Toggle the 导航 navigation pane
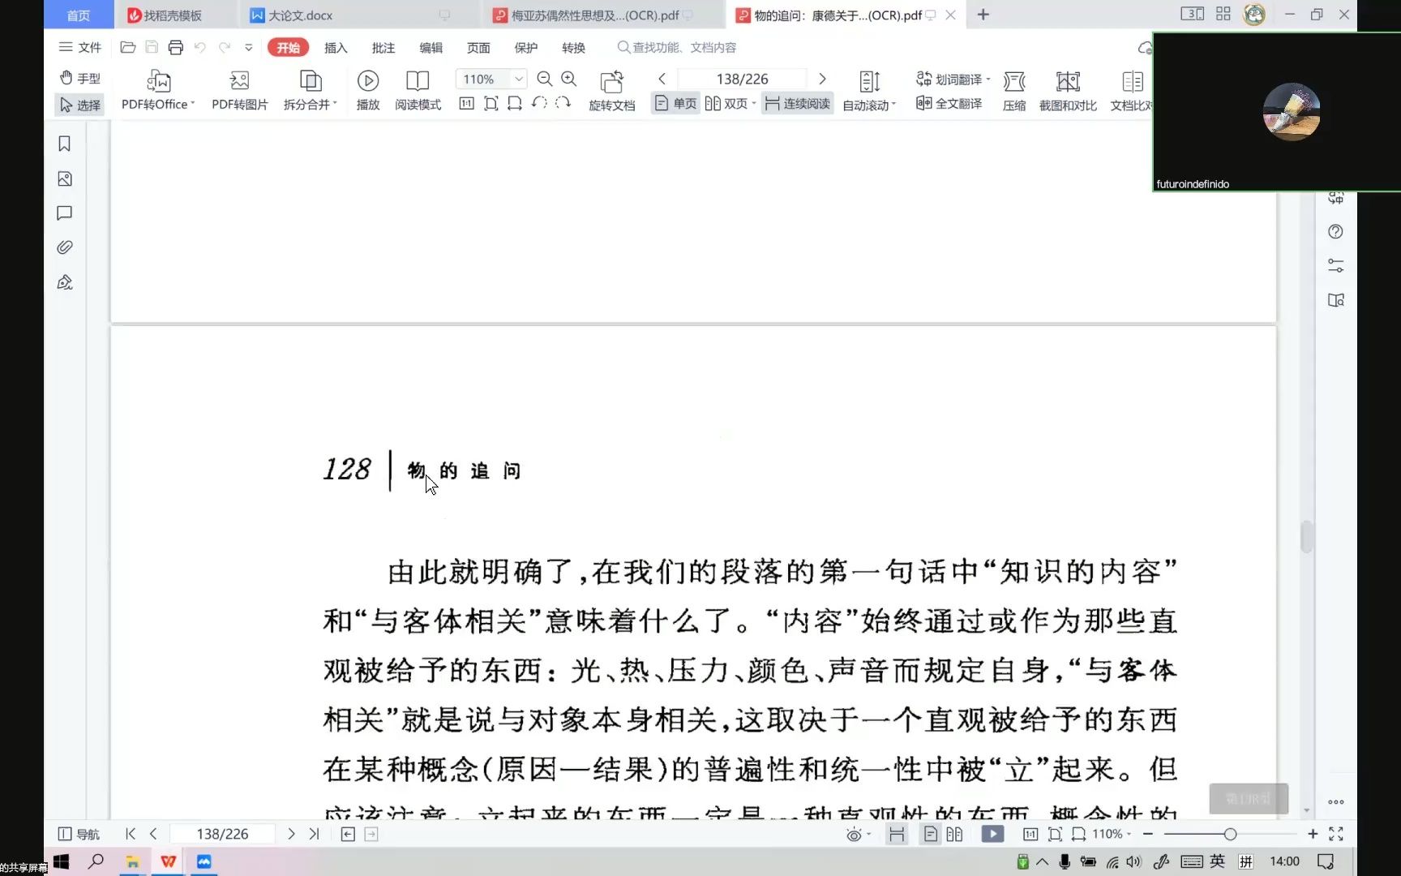The image size is (1401, 876). [x=79, y=834]
